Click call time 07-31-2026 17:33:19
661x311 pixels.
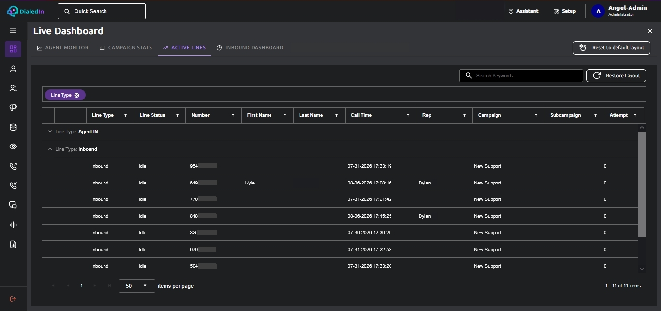(x=370, y=166)
